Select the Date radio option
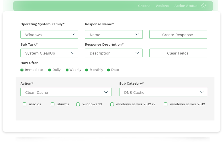The image size is (223, 142). (x=108, y=70)
